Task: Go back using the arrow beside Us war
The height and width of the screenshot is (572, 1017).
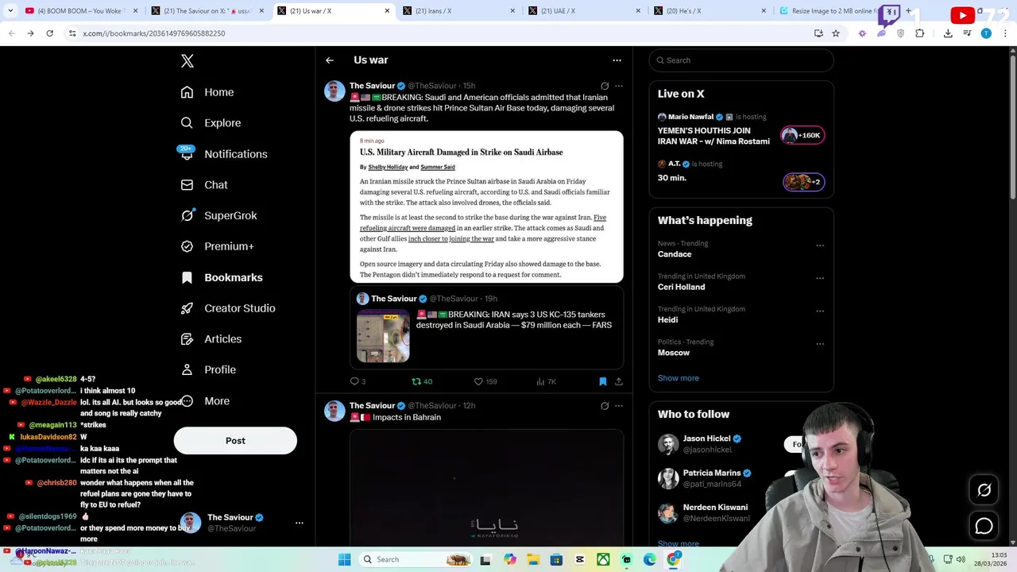Action: click(330, 60)
